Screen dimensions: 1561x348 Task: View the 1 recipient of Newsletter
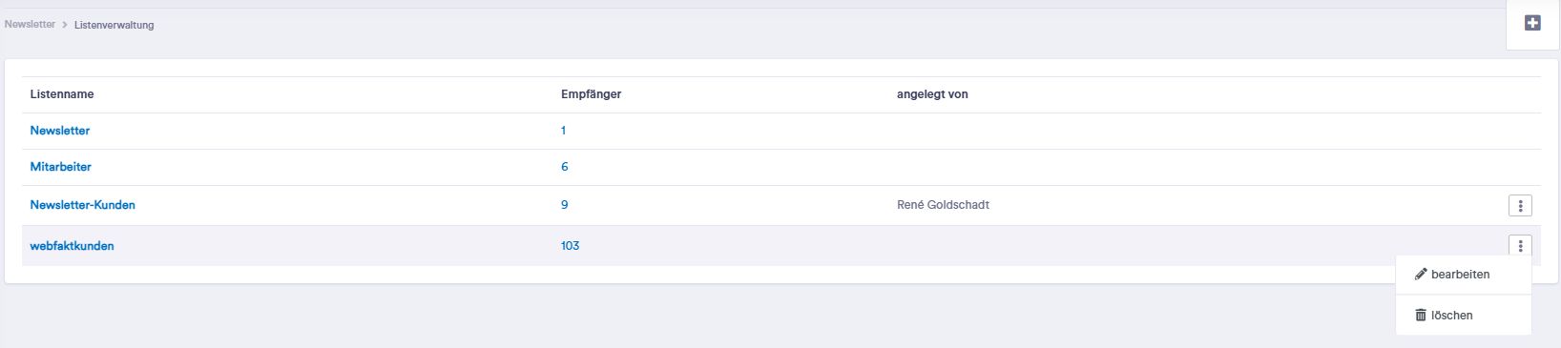click(x=563, y=131)
